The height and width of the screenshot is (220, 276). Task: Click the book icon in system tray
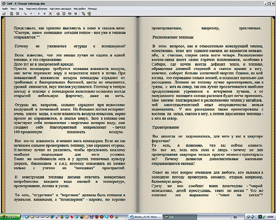(248, 217)
